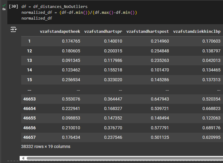Screen dimensions: 223x163
Task: Click the value 0.174765
Action: (71, 41)
